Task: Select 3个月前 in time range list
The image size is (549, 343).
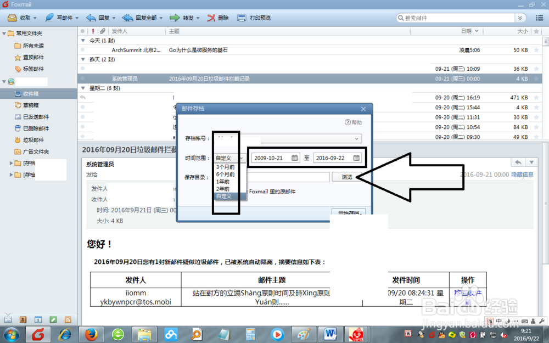Action: click(230, 167)
